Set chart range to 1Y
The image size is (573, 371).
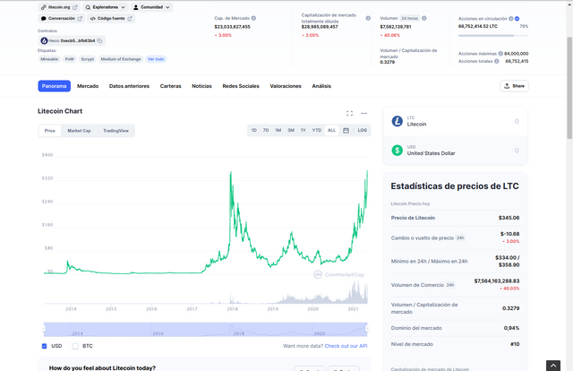click(303, 130)
